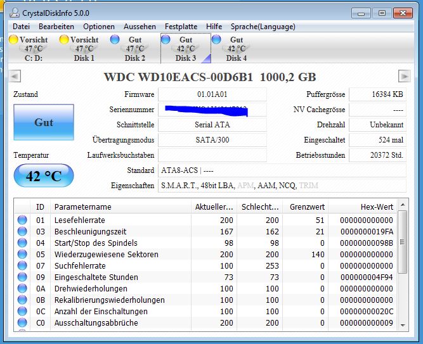Click status icon of row 01 Lesefehlerrate
This screenshot has width=423, height=344.
click(22, 220)
